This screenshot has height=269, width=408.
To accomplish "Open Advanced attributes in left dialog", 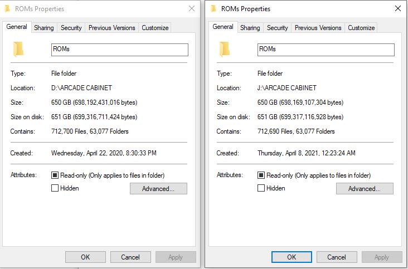I will click(158, 188).
